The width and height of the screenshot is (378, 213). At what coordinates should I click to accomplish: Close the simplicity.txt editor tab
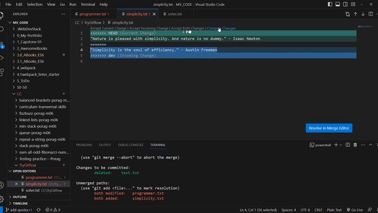tap(154, 14)
